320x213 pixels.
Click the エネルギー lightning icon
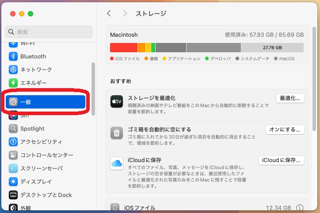click(13, 83)
